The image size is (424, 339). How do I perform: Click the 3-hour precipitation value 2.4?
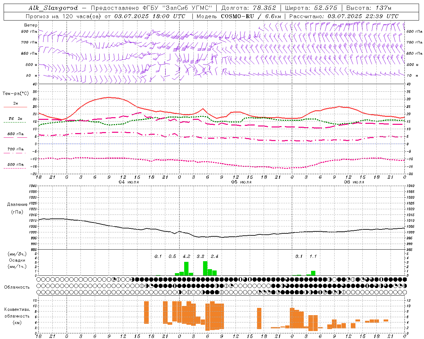point(215,256)
